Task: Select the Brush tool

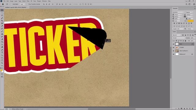Action: pyautogui.click(x=2, y=31)
